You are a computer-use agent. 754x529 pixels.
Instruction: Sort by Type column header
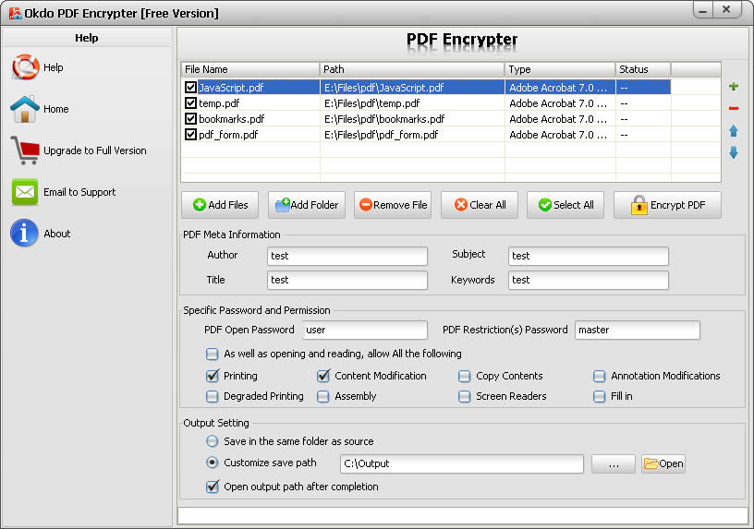coord(560,69)
